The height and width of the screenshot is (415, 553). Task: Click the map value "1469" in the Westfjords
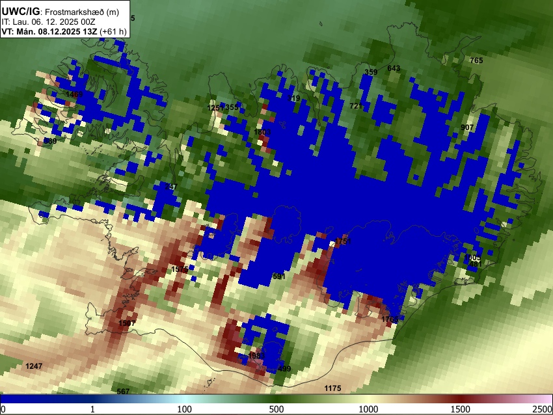74,94
